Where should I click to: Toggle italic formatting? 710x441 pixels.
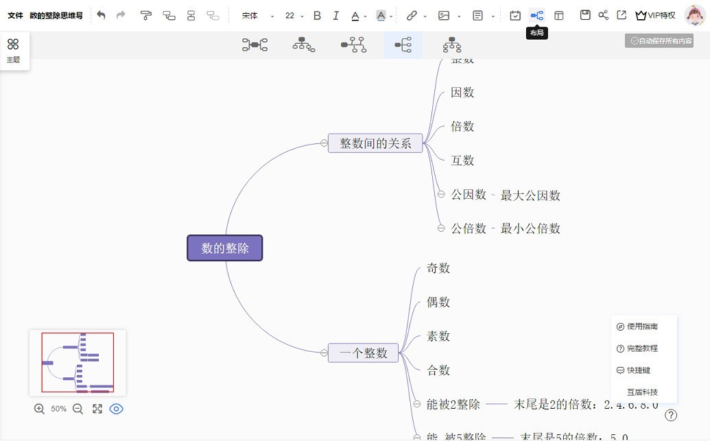(335, 15)
